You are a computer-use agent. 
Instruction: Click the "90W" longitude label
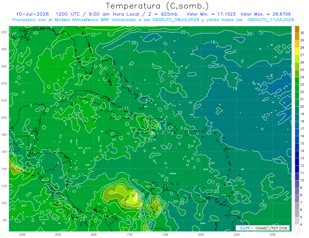point(22,235)
